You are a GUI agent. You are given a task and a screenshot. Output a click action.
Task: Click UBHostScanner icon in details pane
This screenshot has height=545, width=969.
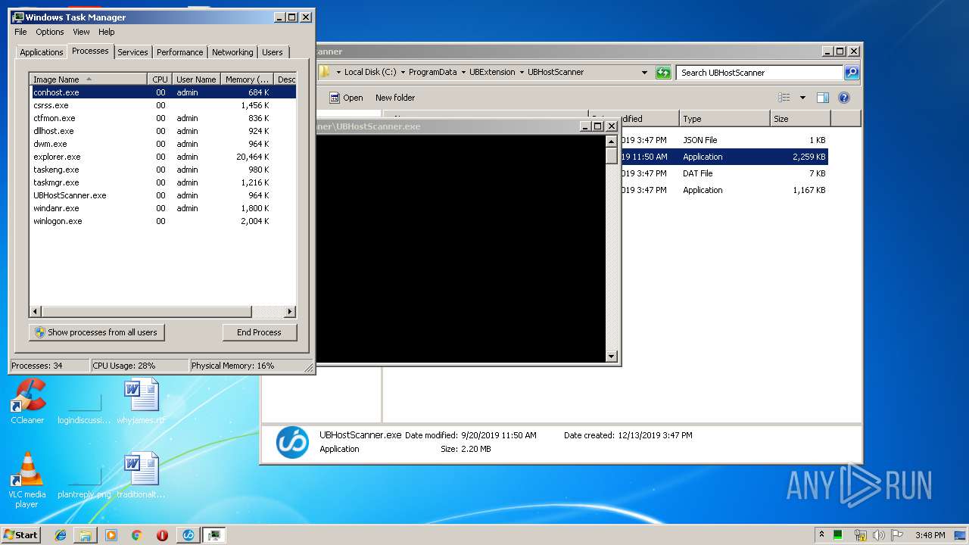point(292,442)
